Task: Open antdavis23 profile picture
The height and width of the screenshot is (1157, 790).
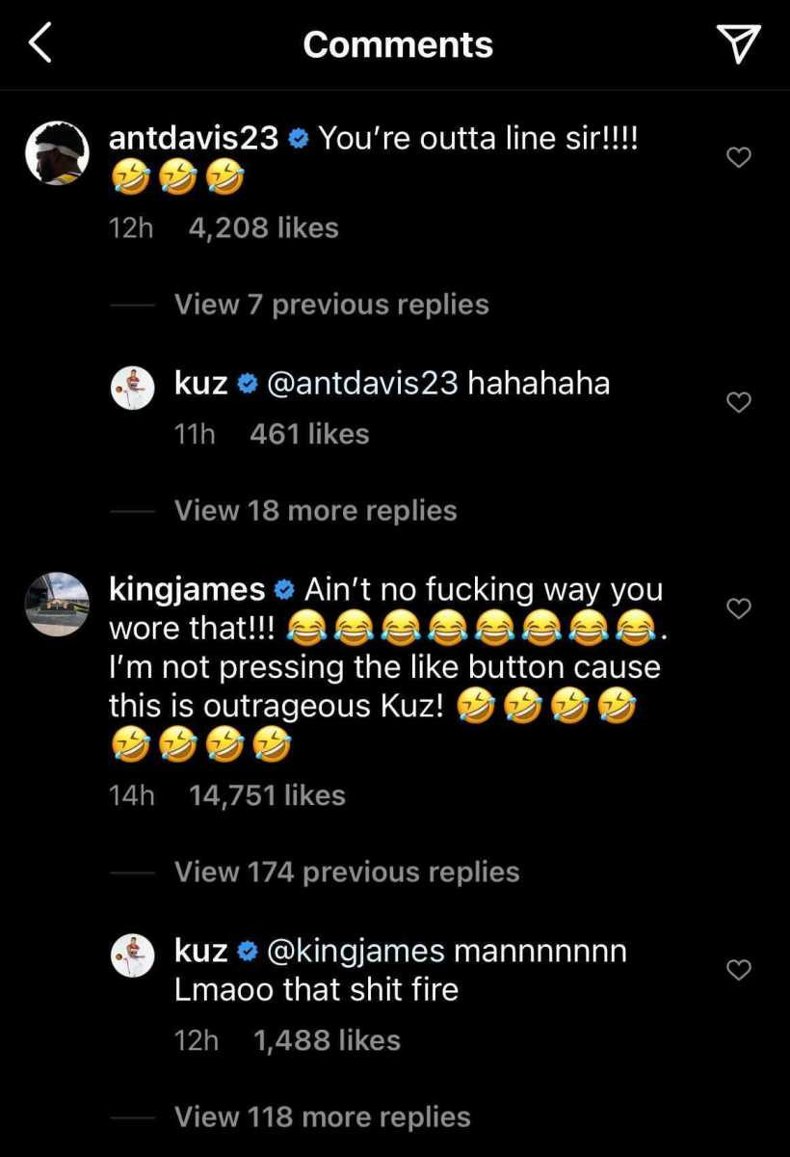Action: (57, 153)
